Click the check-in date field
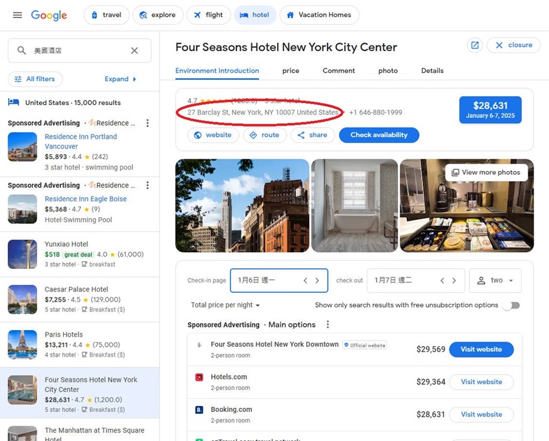Screen dimensions: 549x441 coord(279,280)
